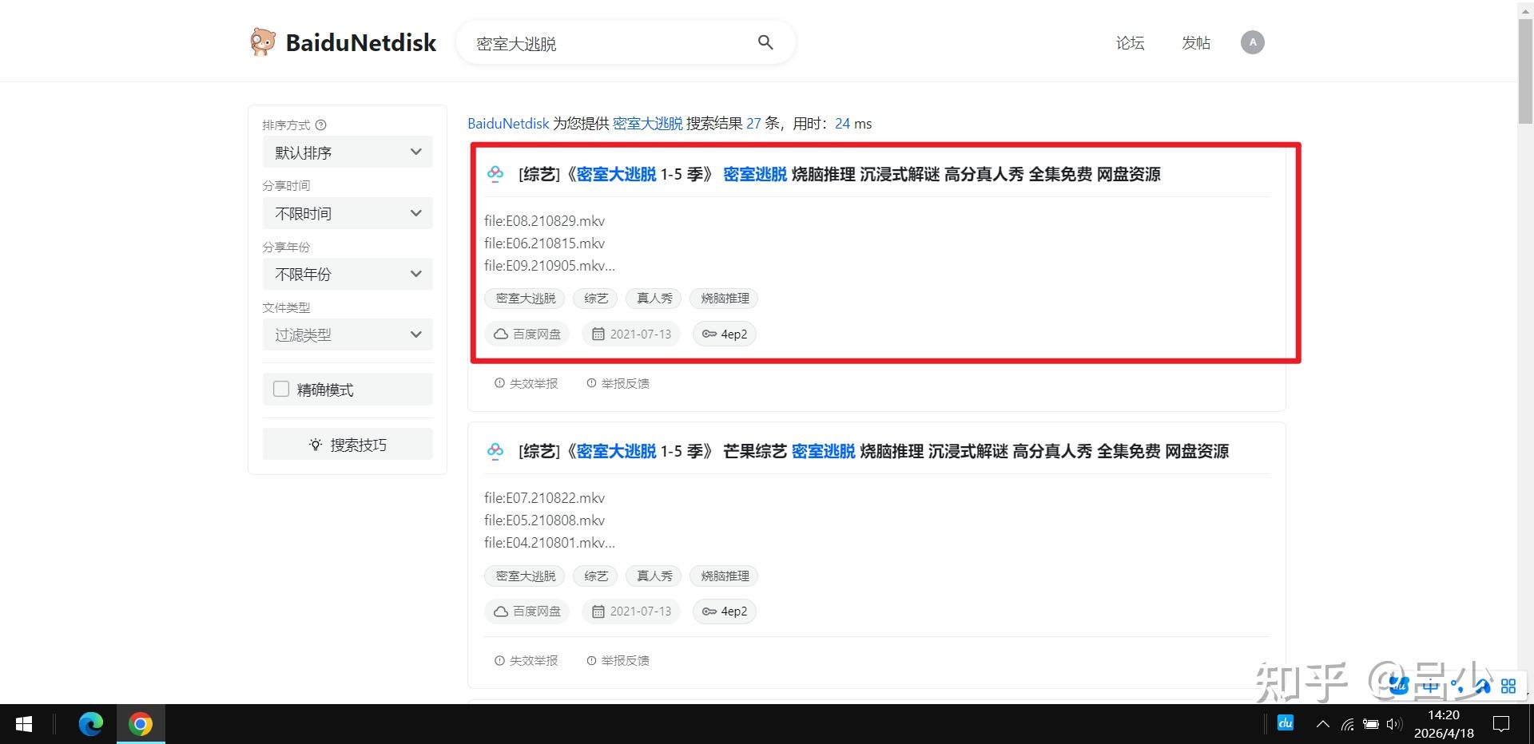Switch to Chrome in the taskbar

[x=141, y=724]
